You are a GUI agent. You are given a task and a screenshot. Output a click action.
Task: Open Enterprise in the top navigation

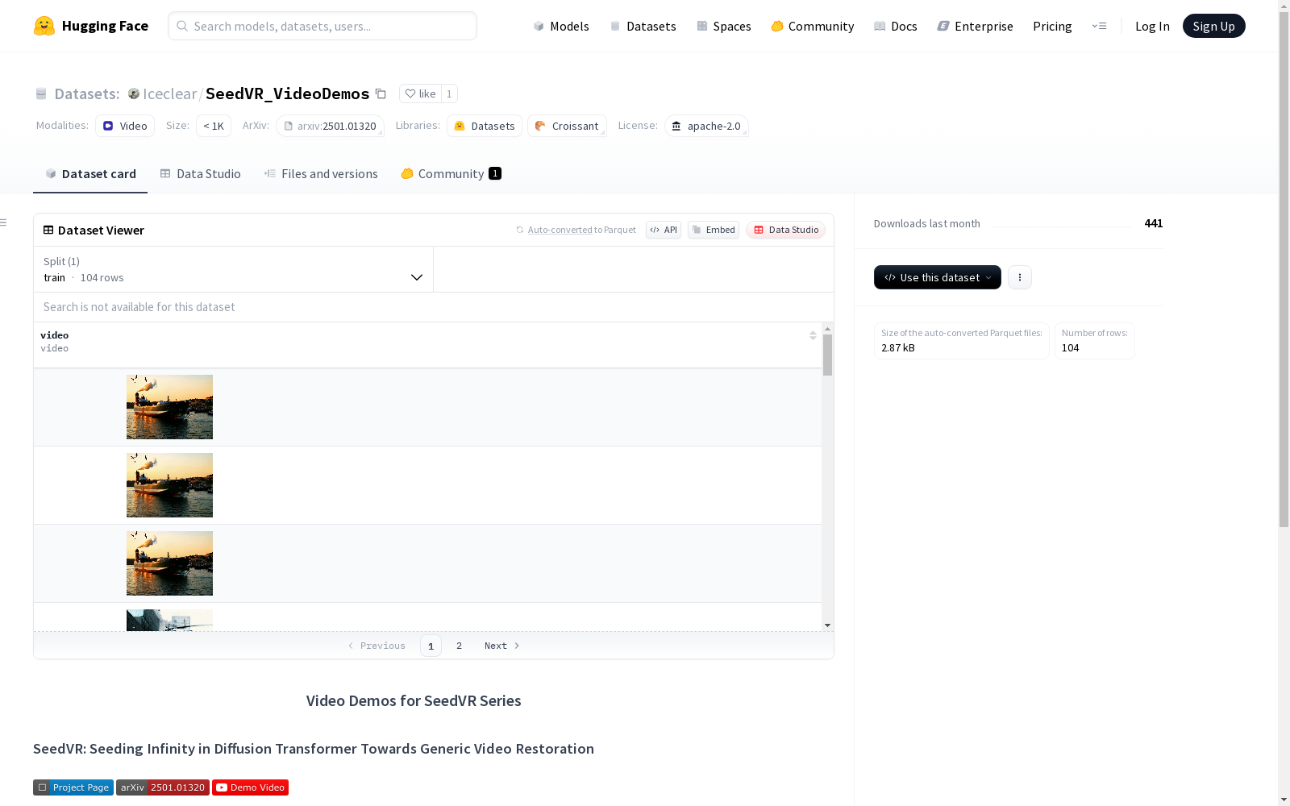[x=976, y=26]
